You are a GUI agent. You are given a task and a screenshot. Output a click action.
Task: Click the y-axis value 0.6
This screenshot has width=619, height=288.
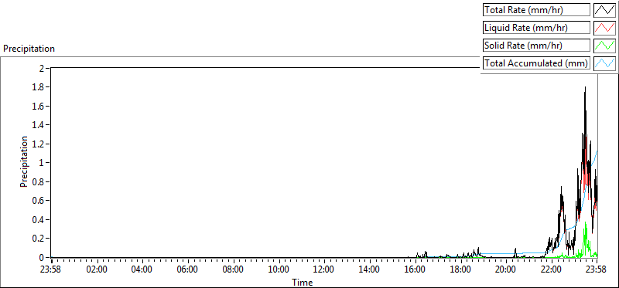point(38,201)
